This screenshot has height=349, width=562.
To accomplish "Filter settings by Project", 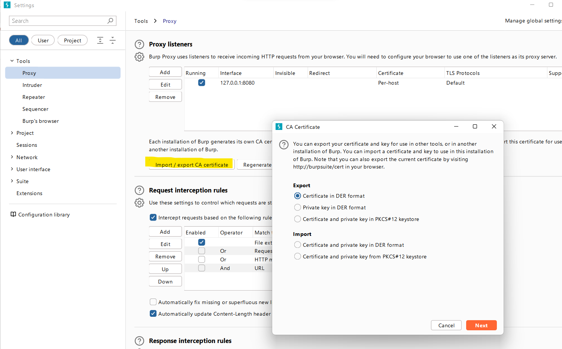I will [x=73, y=40].
